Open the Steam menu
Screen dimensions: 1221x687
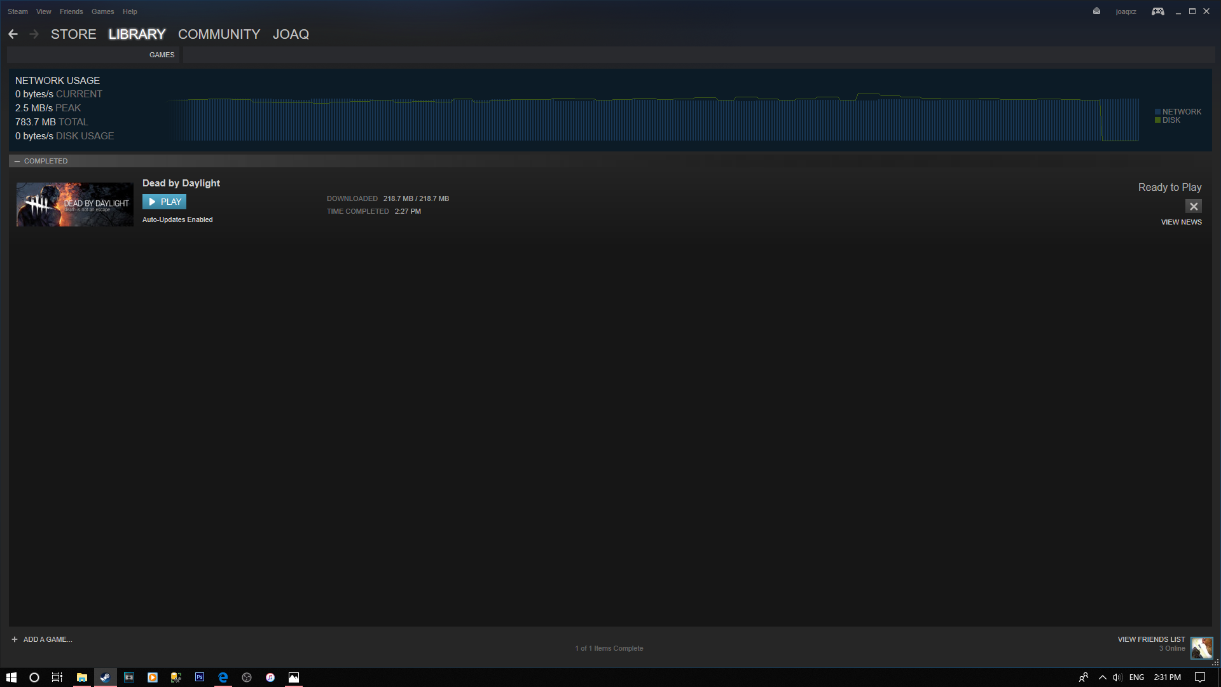(x=18, y=11)
